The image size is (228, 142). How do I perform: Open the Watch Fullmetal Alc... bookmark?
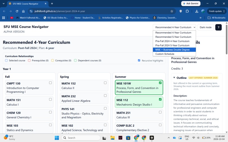[x=28, y=18]
